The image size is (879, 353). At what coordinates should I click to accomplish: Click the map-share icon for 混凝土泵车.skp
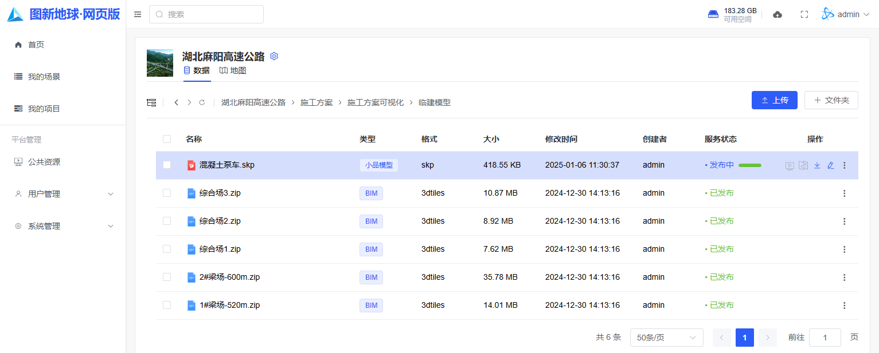803,165
